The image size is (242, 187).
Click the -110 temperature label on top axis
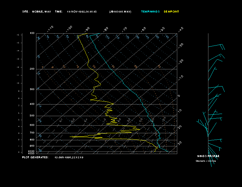tap(50, 29)
